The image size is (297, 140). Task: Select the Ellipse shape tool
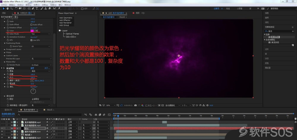[x=29, y=9]
